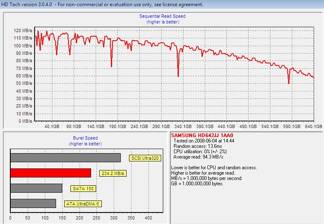Select the SCSI Ultra320 label
Image resolution: width=324 pixels, height=224 pixels.
click(x=145, y=158)
